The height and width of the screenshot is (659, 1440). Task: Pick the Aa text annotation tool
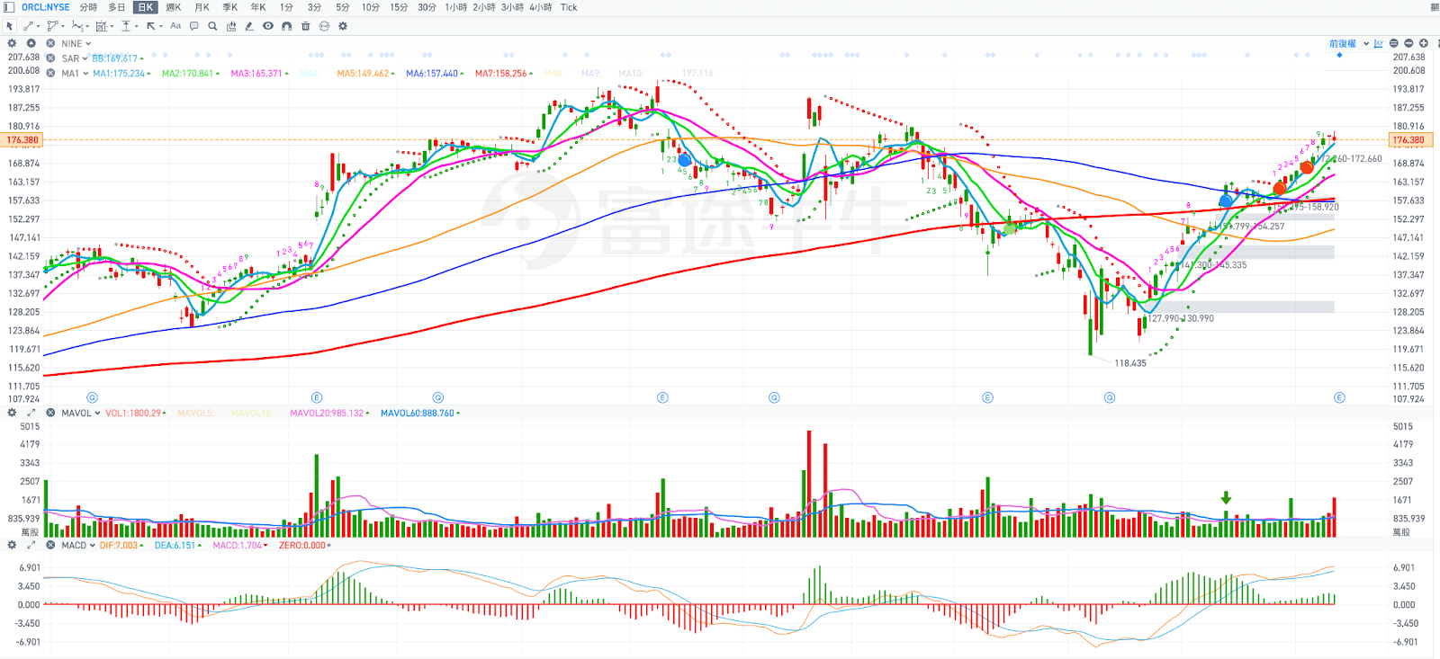[175, 26]
